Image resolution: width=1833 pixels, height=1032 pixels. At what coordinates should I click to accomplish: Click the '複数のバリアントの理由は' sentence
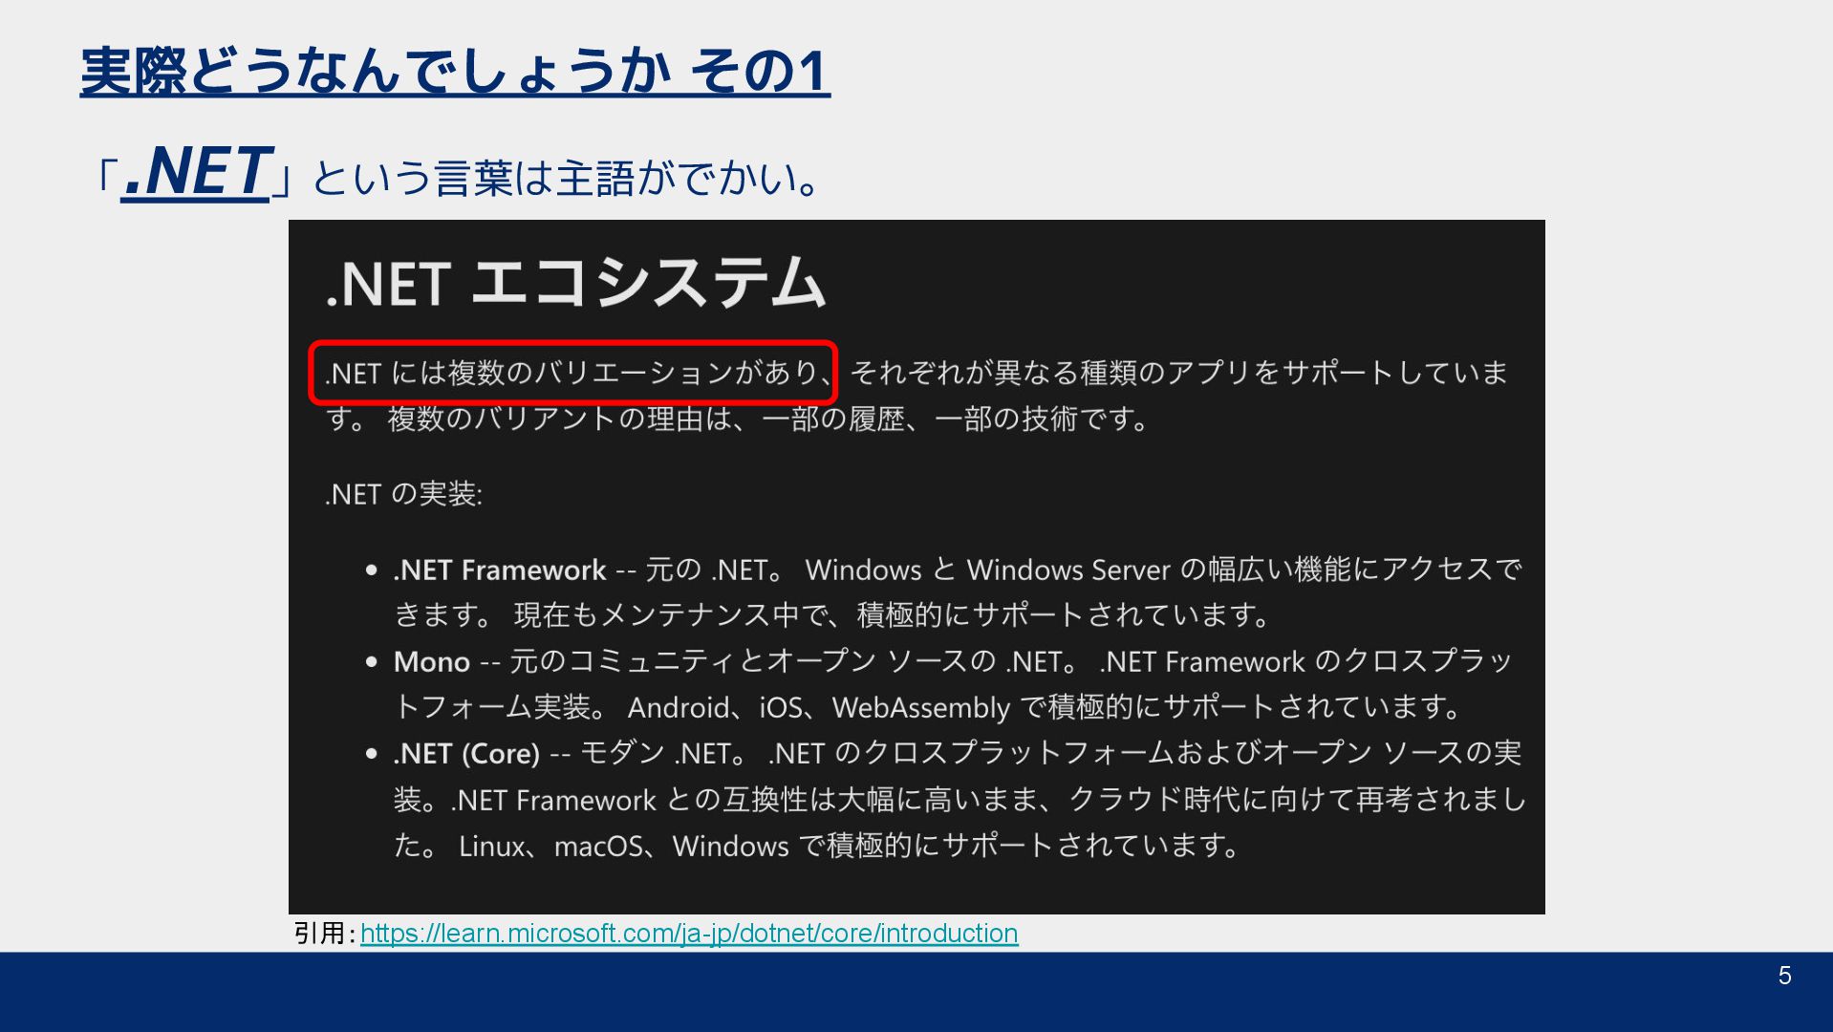coord(767,419)
